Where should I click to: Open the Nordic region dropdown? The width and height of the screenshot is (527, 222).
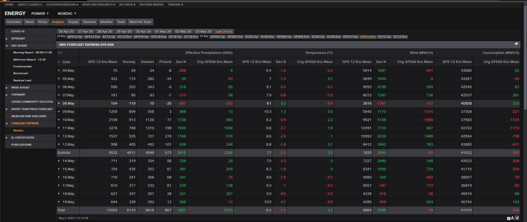[x=67, y=13]
